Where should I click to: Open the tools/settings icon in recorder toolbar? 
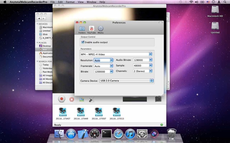[x=92, y=100]
